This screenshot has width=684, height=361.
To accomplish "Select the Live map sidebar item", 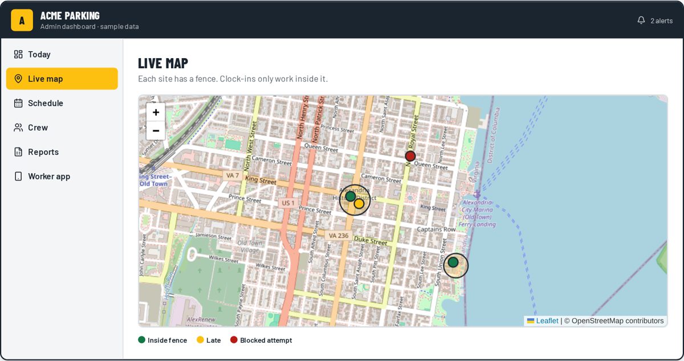I will point(62,79).
